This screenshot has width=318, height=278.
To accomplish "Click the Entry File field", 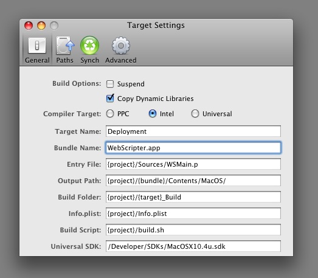I will click(x=193, y=164).
